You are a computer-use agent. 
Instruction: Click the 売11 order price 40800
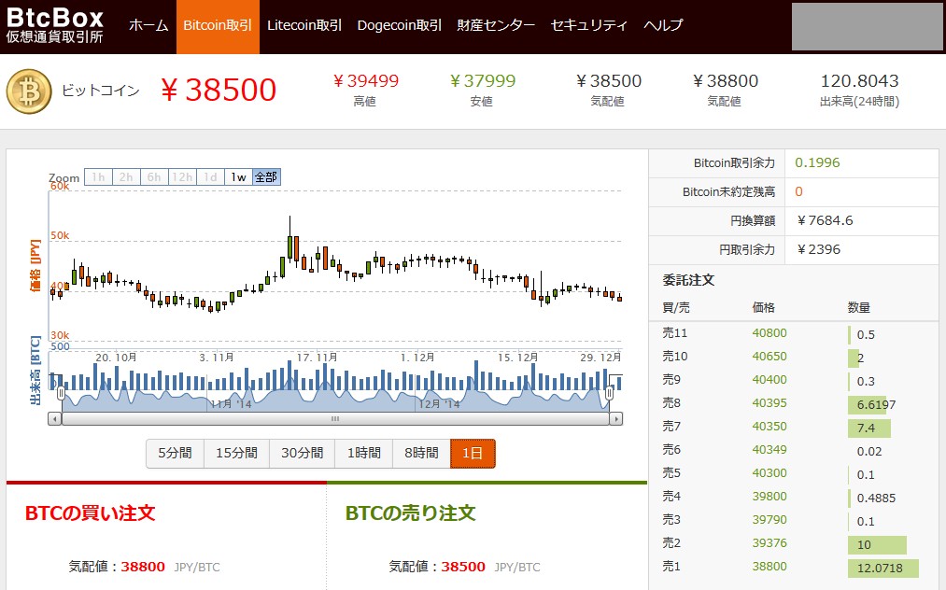pos(770,333)
